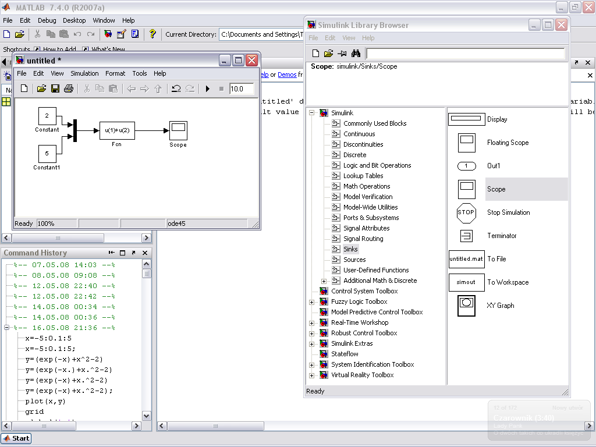The height and width of the screenshot is (447, 596).
Task: Start simulation with the play button
Action: click(x=208, y=89)
